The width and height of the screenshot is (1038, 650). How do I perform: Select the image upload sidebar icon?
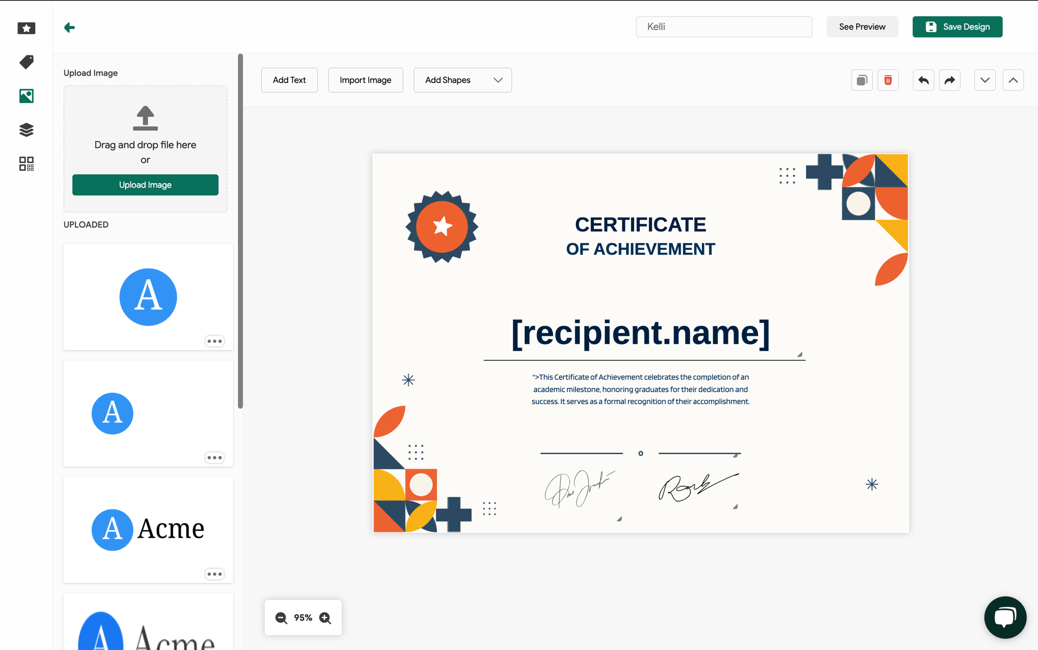coord(26,96)
